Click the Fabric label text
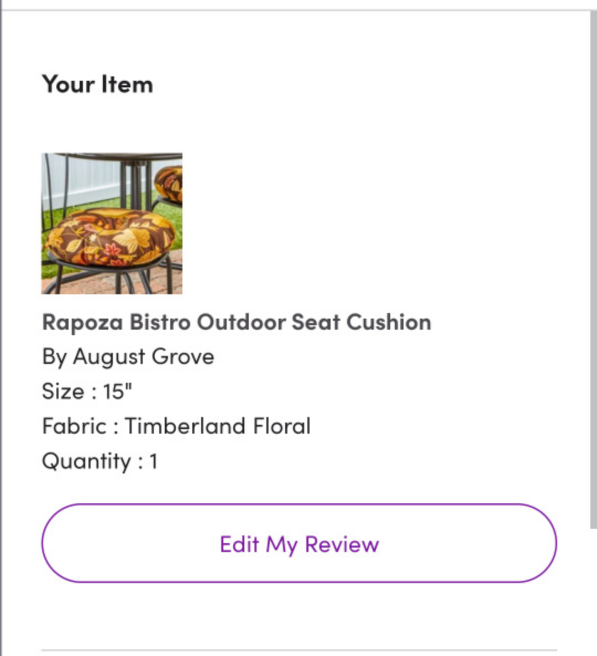 pos(75,426)
